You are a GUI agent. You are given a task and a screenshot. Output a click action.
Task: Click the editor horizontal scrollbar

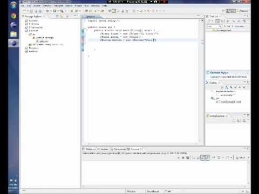(142, 144)
